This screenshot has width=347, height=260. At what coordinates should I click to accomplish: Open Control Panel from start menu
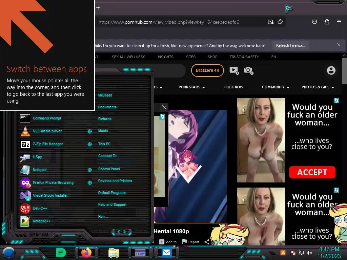[109, 169]
